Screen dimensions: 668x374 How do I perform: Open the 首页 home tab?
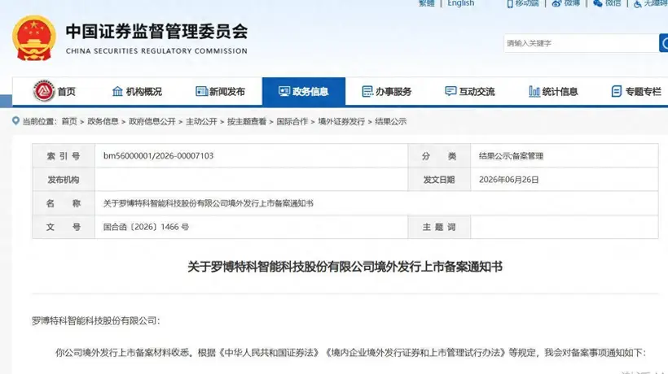click(x=55, y=91)
